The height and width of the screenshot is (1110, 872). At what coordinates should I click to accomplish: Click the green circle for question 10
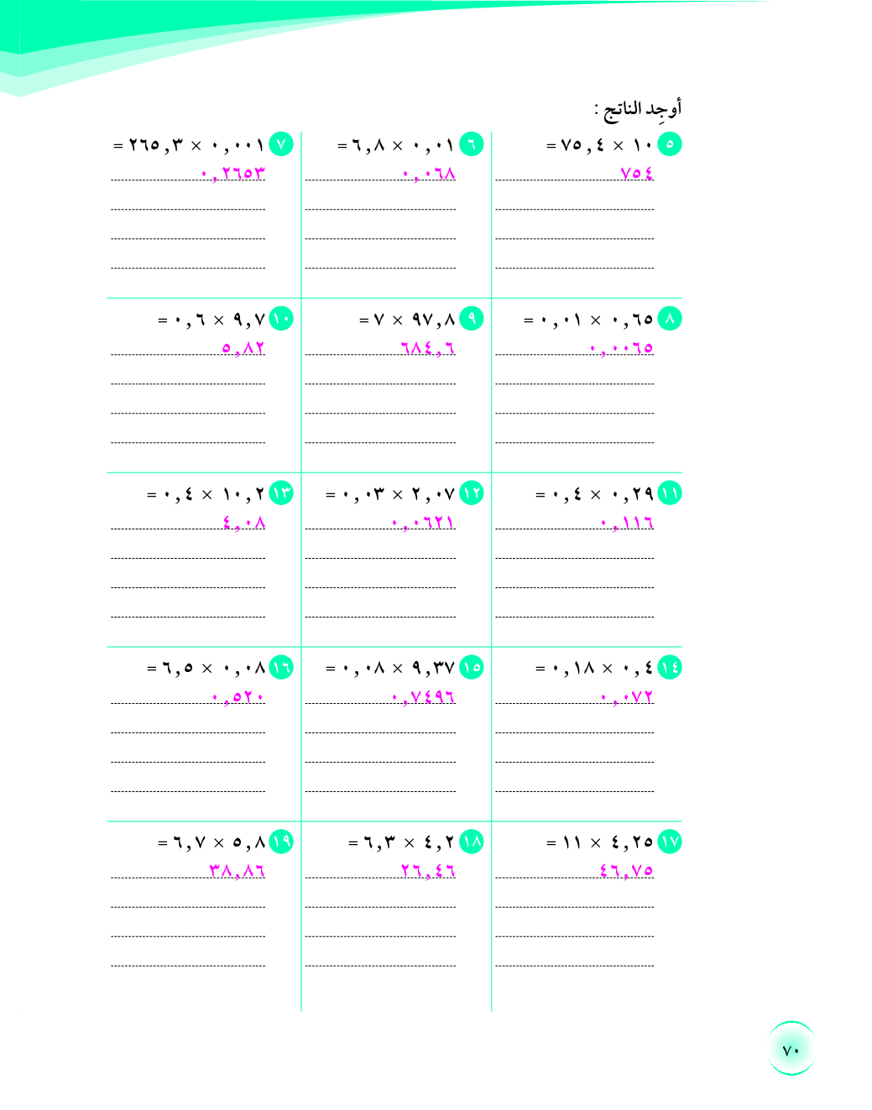pos(281,319)
